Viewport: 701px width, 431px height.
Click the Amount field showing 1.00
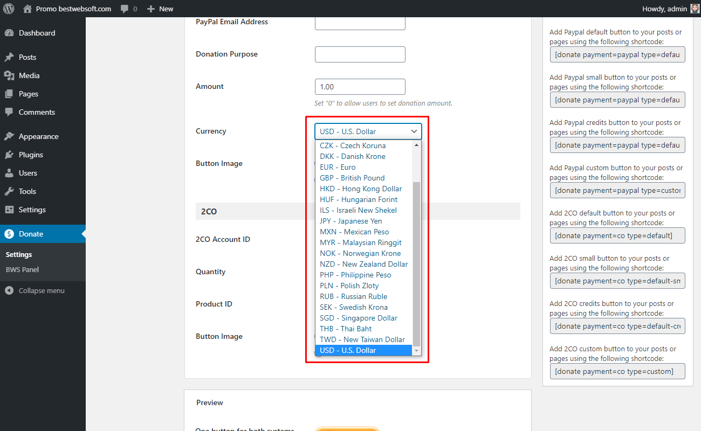click(x=360, y=87)
